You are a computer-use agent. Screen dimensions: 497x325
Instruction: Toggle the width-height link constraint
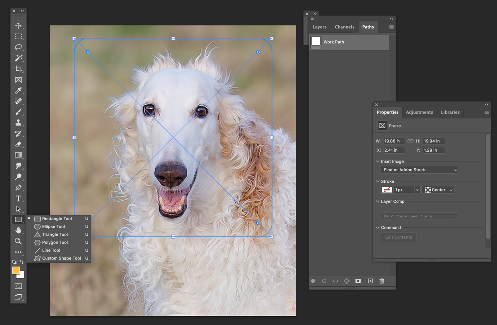[x=410, y=141]
